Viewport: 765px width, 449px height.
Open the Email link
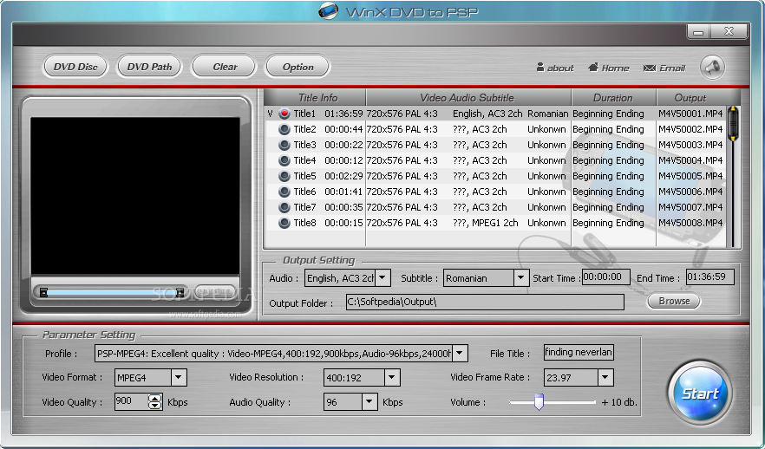point(664,68)
